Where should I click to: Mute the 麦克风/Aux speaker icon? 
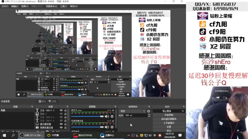(x=107, y=116)
